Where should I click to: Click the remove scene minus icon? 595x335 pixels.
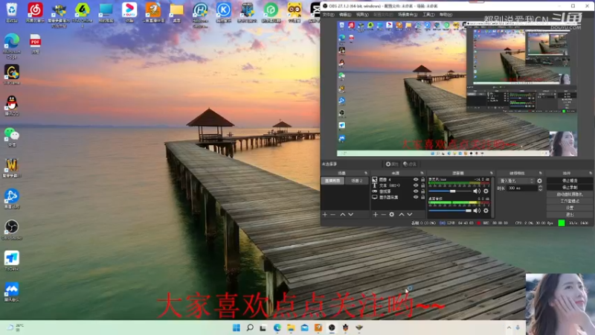pos(332,214)
